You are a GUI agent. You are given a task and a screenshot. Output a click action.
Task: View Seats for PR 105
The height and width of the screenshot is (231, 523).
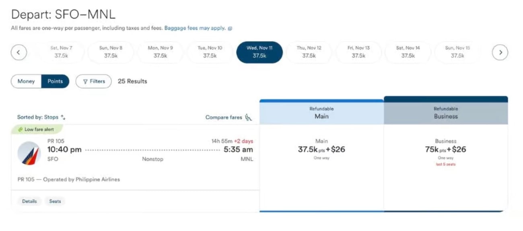click(x=55, y=201)
